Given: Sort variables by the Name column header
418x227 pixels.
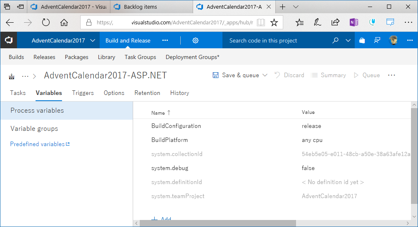Looking at the screenshot, I should tap(161, 113).
